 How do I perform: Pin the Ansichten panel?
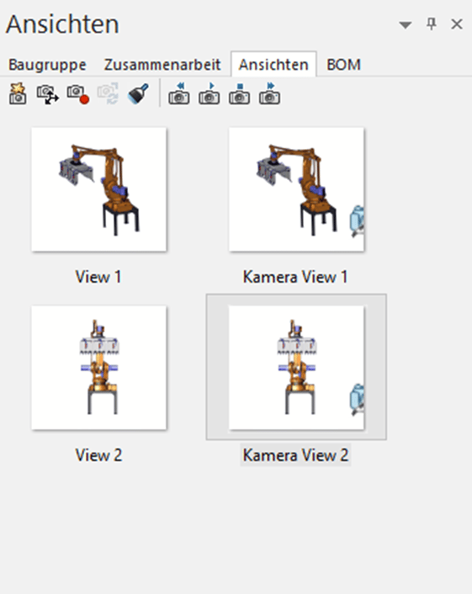(432, 24)
